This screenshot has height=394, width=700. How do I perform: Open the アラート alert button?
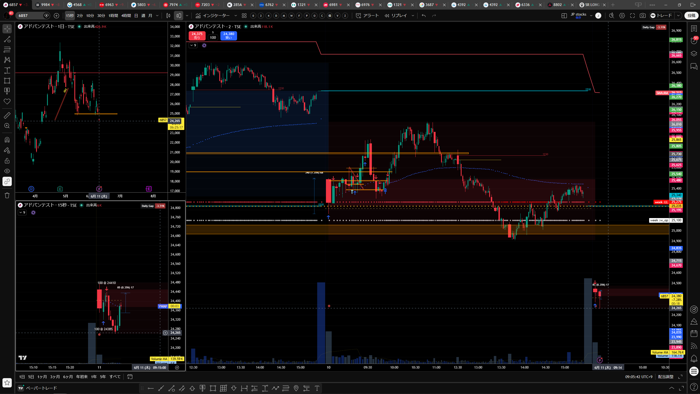(367, 16)
